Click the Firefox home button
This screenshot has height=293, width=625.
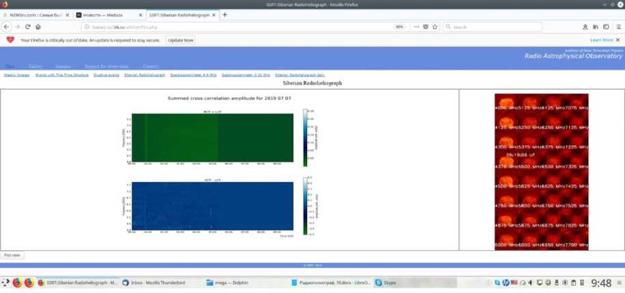click(x=38, y=27)
